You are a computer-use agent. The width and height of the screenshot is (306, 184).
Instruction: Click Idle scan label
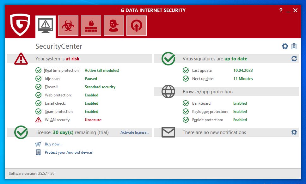(x=52, y=79)
